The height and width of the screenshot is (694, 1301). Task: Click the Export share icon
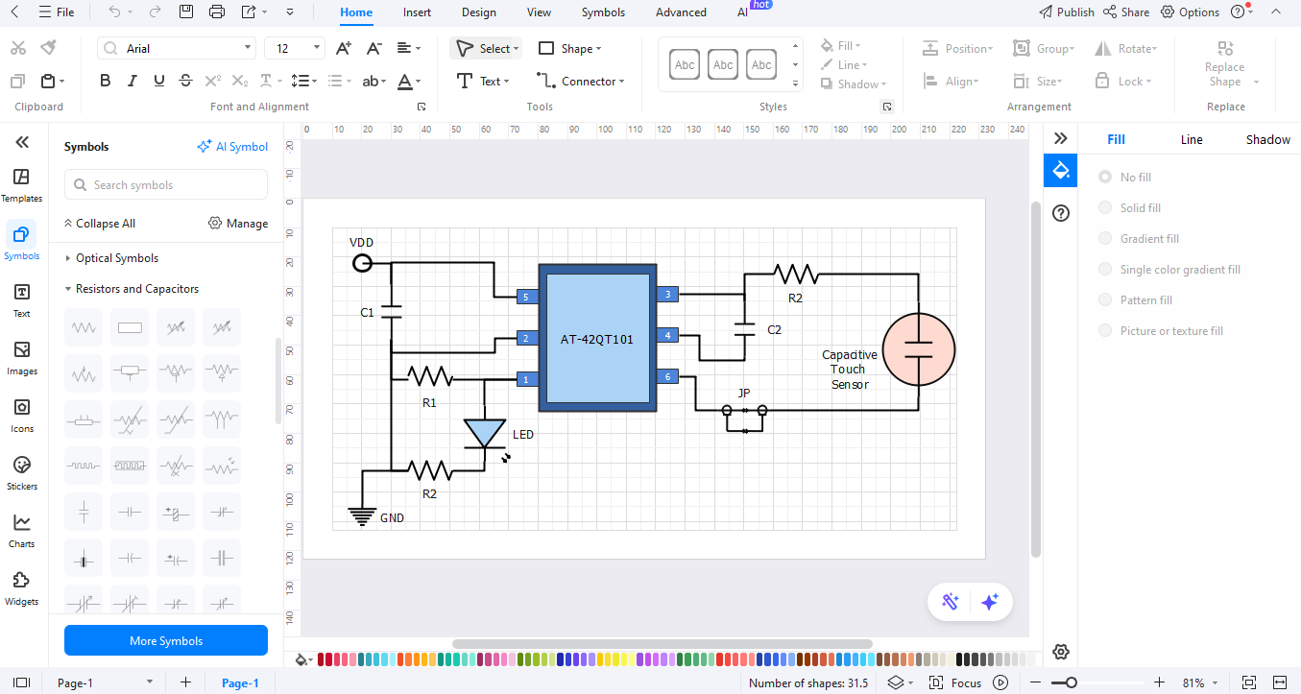249,12
